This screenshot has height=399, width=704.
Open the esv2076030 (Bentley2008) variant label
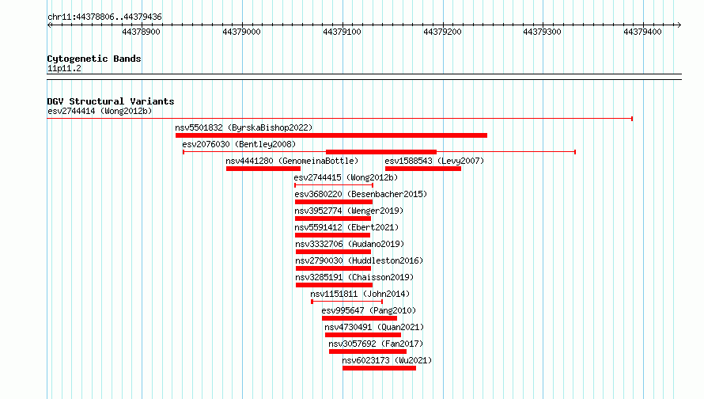tap(239, 144)
